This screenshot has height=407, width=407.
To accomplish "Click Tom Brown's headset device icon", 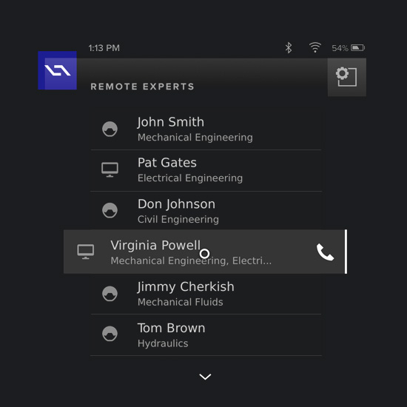I will [110, 334].
